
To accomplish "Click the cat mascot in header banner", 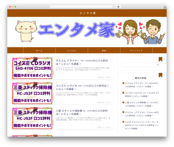I will point(26,31).
